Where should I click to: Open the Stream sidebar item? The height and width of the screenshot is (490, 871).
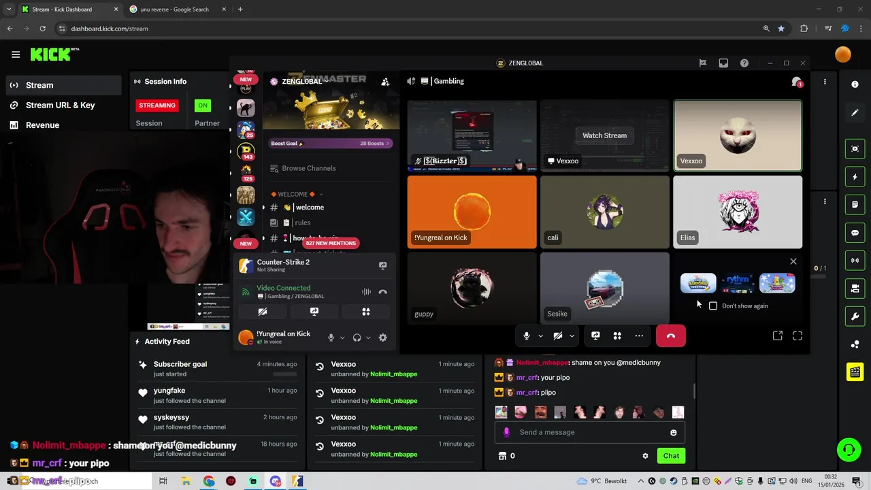pyautogui.click(x=63, y=85)
